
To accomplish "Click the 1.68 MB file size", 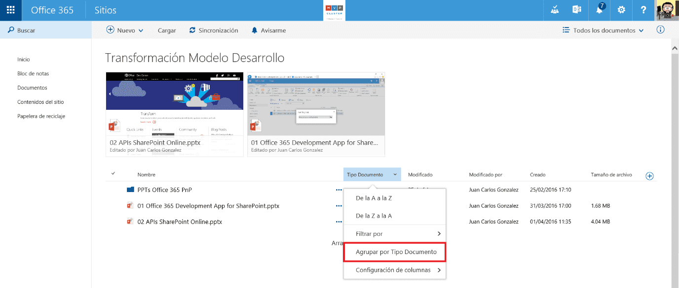I will coord(601,206).
